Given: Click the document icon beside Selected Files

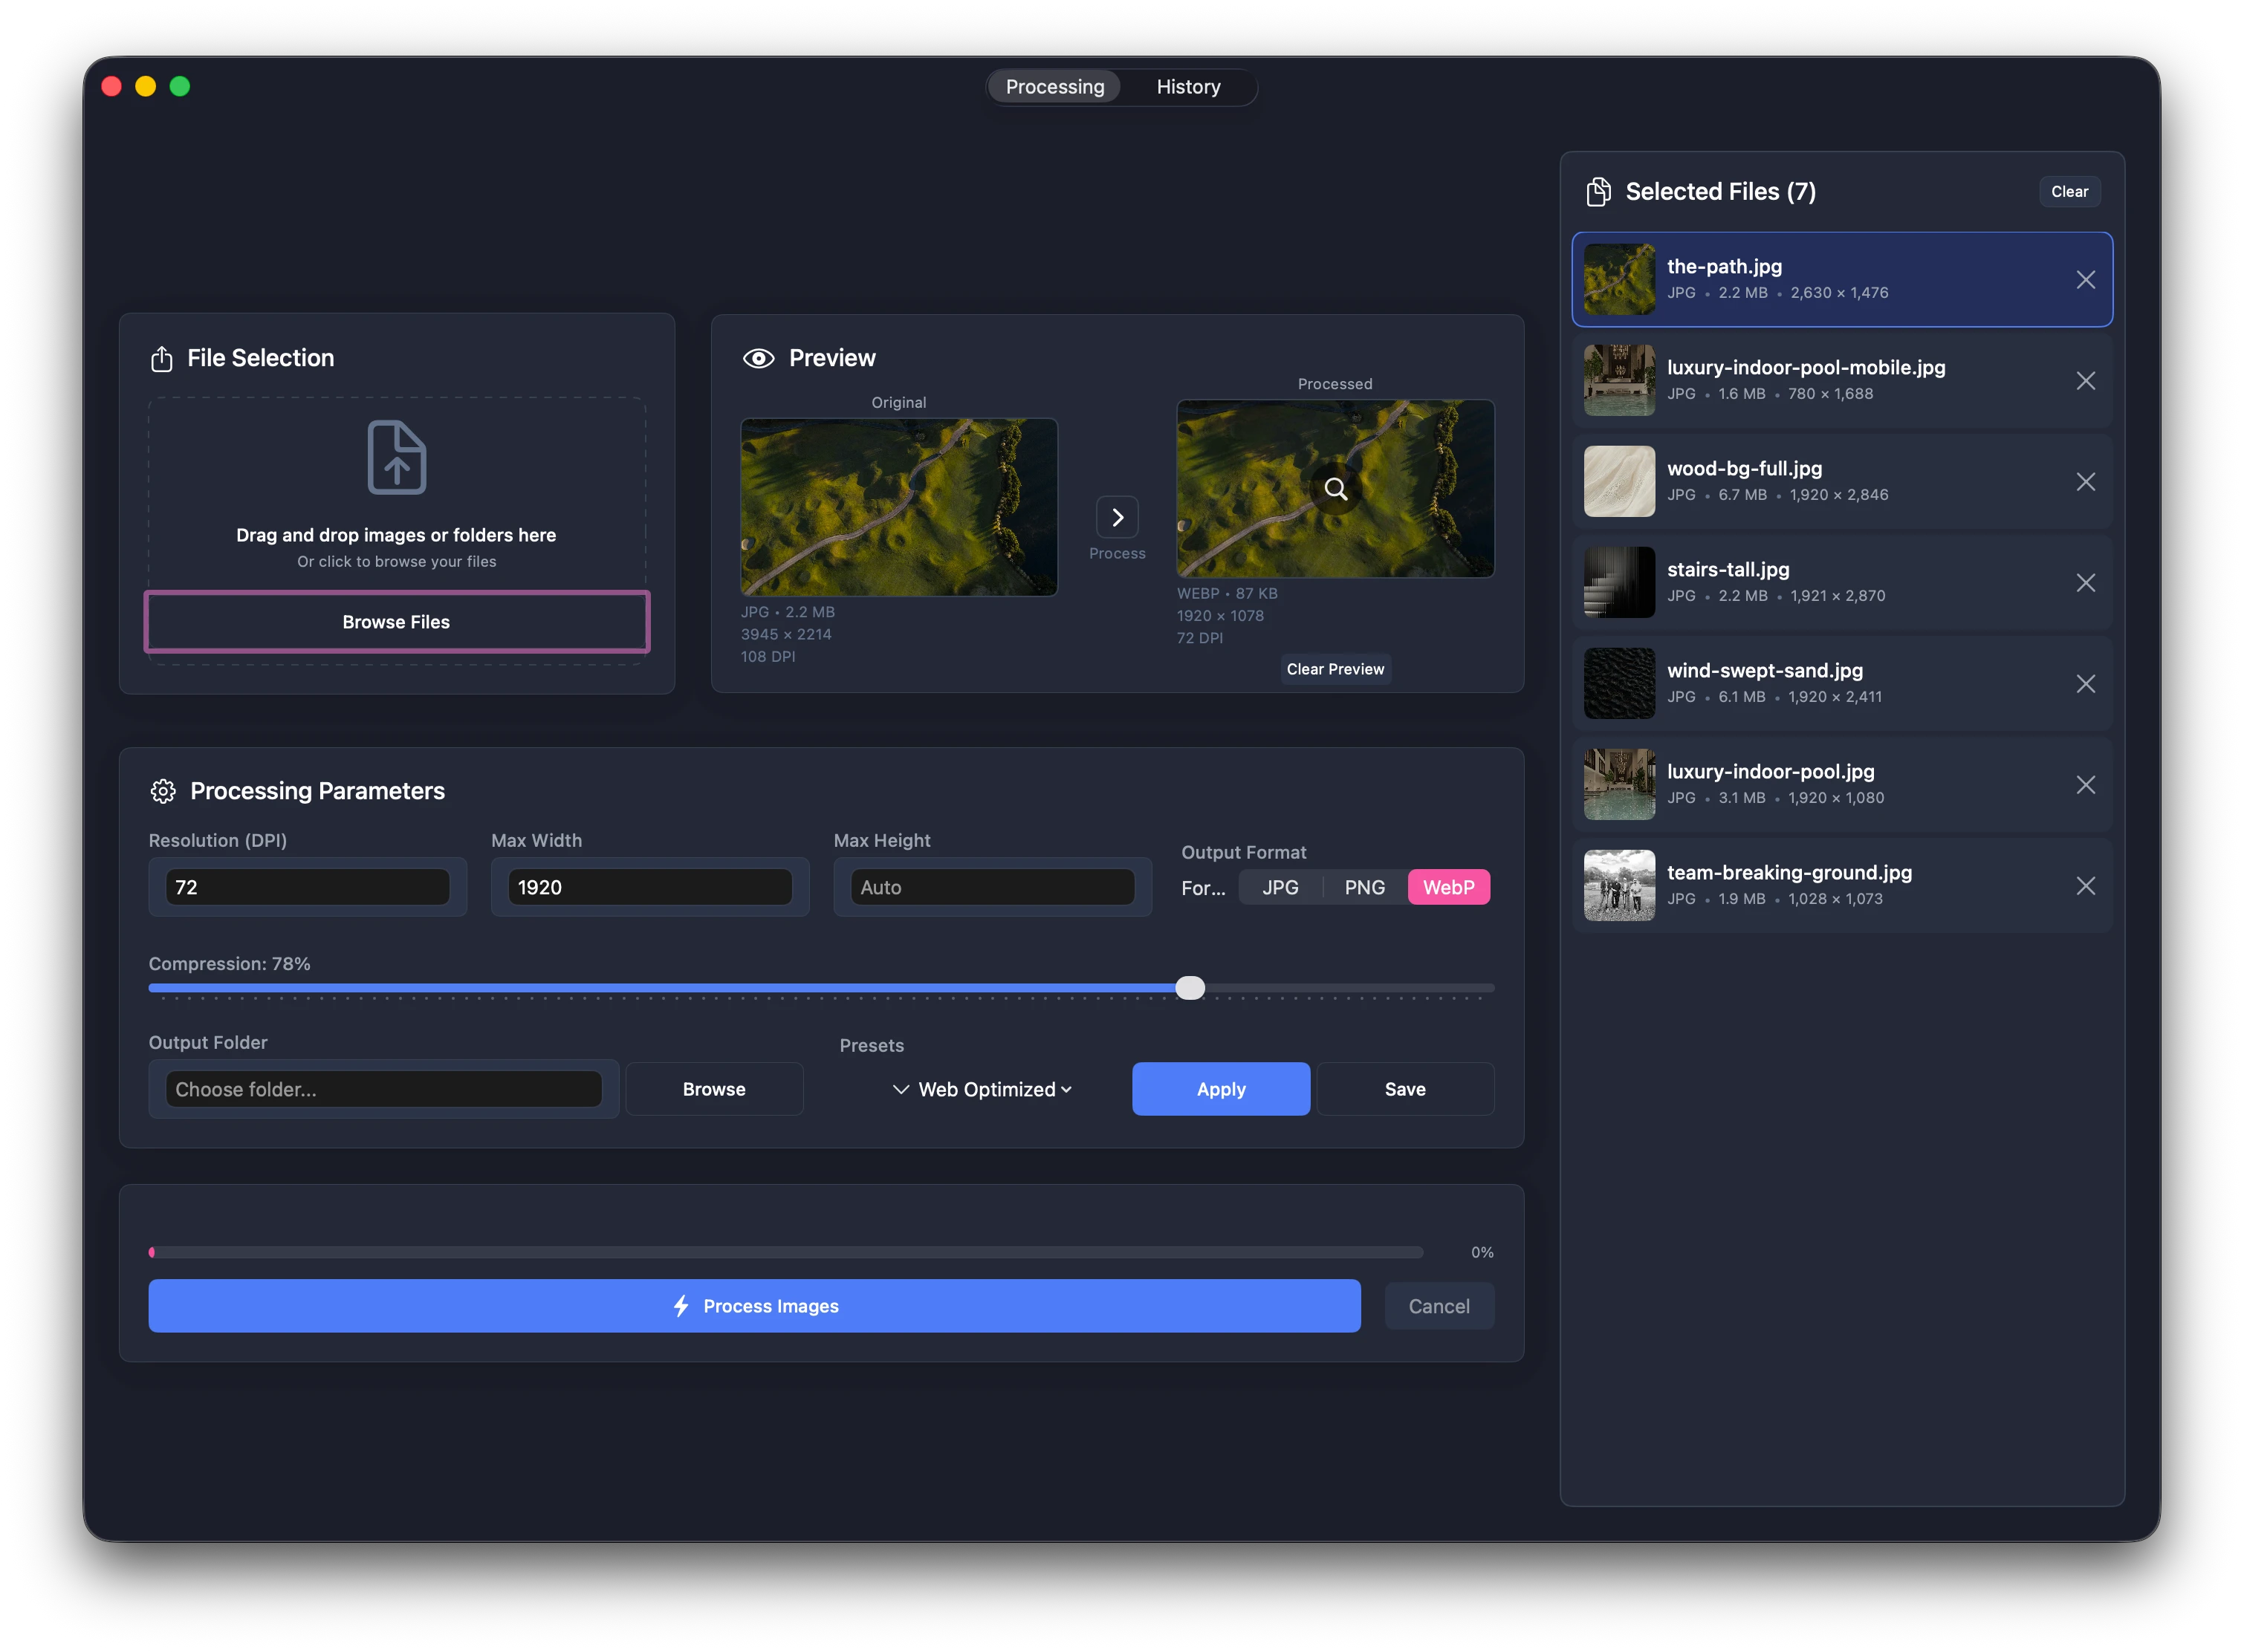Looking at the screenshot, I should (1599, 191).
